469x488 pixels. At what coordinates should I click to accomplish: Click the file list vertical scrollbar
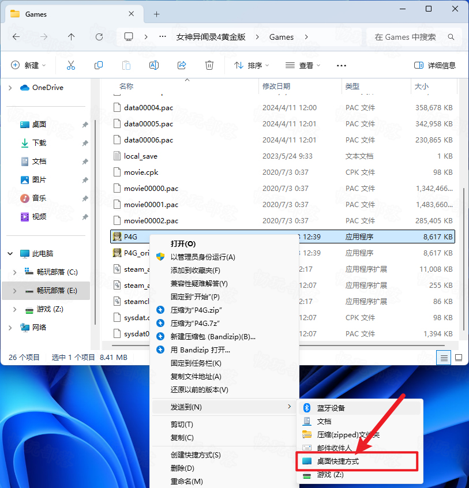tap(464, 258)
